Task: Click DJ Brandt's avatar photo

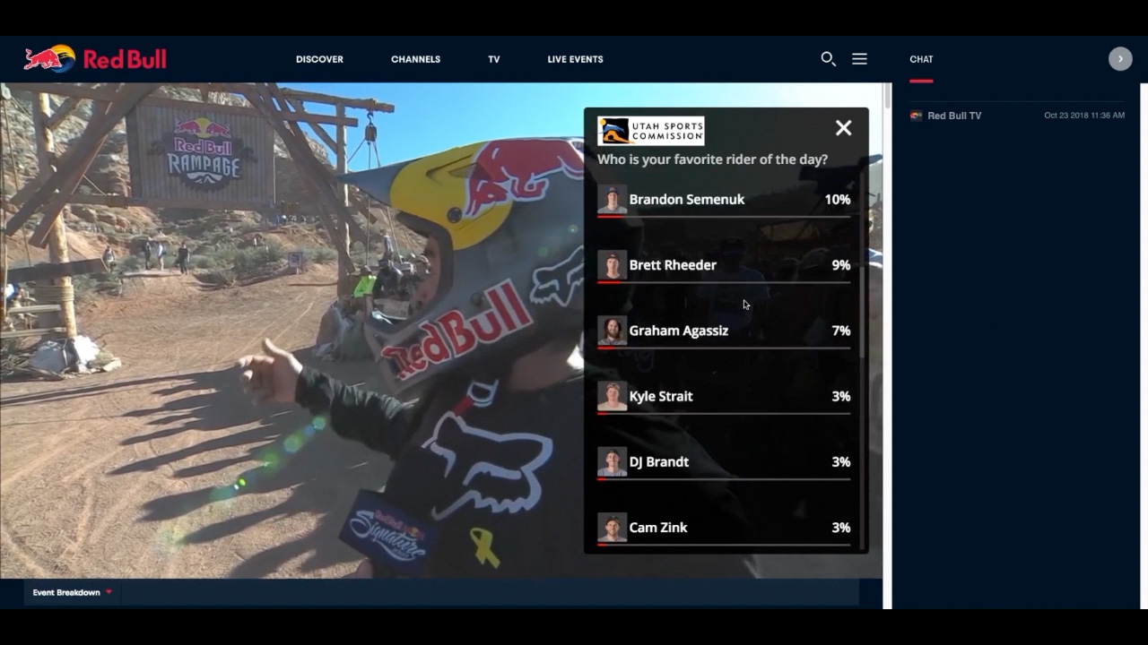Action: pyautogui.click(x=613, y=461)
